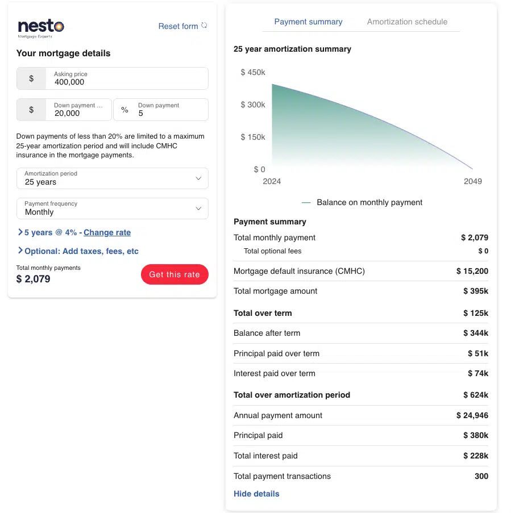Image resolution: width=511 pixels, height=513 pixels.
Task: Click the '$ 380k' principal paid value
Action: pyautogui.click(x=476, y=436)
